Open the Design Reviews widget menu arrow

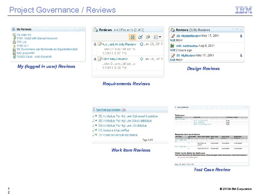coord(233,29)
